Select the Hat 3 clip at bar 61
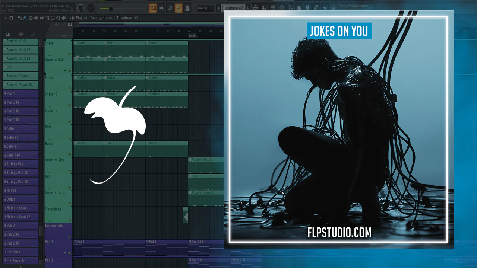The width and height of the screenshot is (477, 268). pyautogui.click(x=167, y=149)
